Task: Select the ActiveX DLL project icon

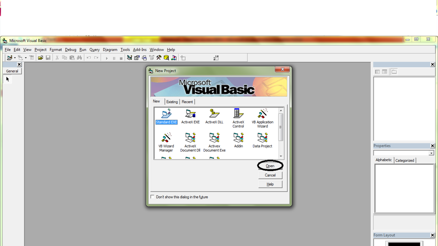Action: point(214,117)
